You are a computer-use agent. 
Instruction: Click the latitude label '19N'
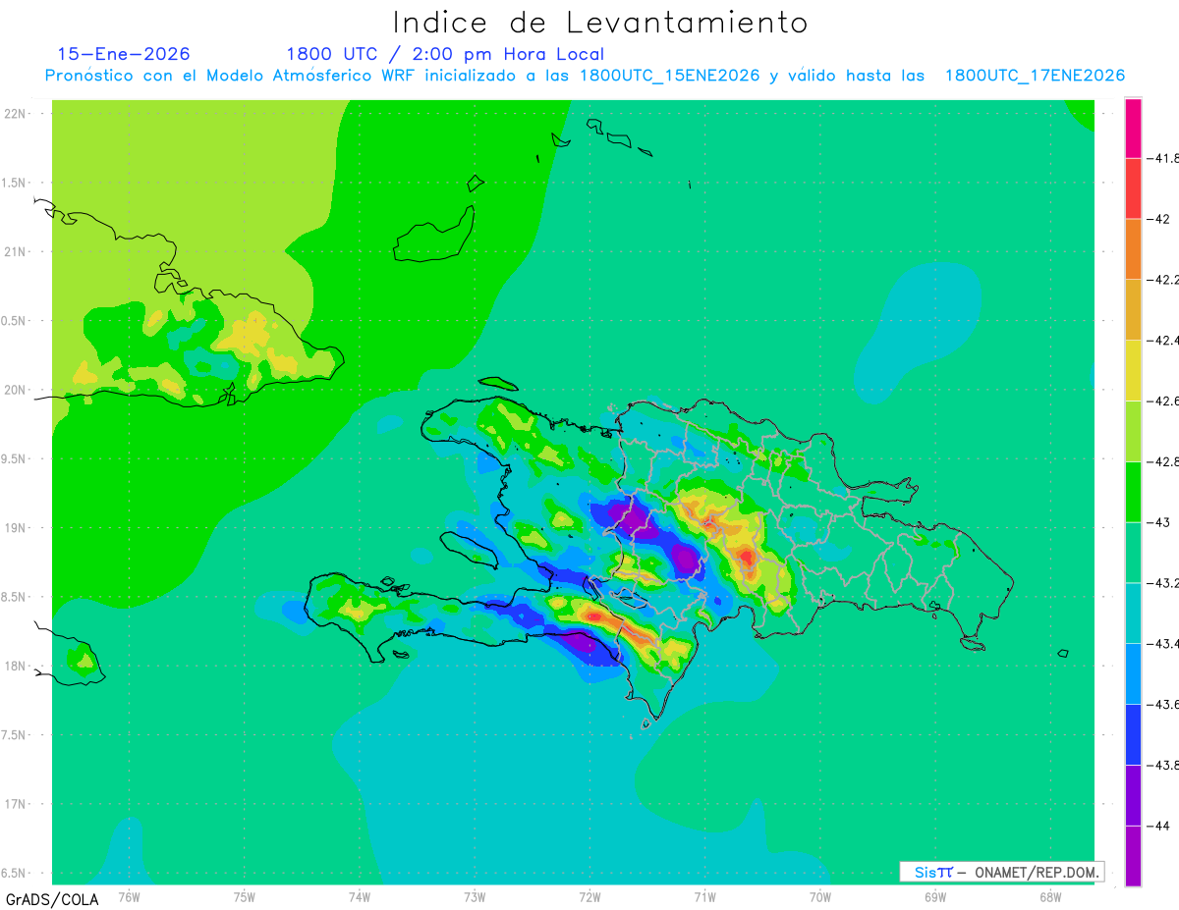tap(15, 528)
